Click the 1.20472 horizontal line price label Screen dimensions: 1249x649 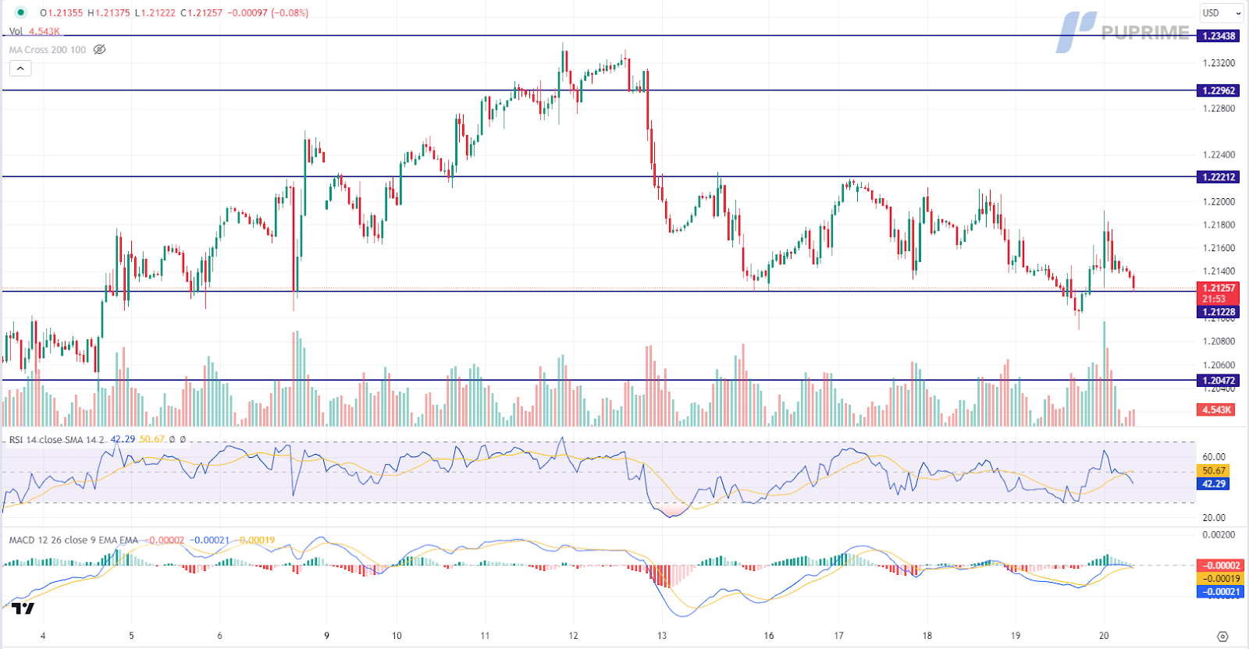pyautogui.click(x=1219, y=381)
